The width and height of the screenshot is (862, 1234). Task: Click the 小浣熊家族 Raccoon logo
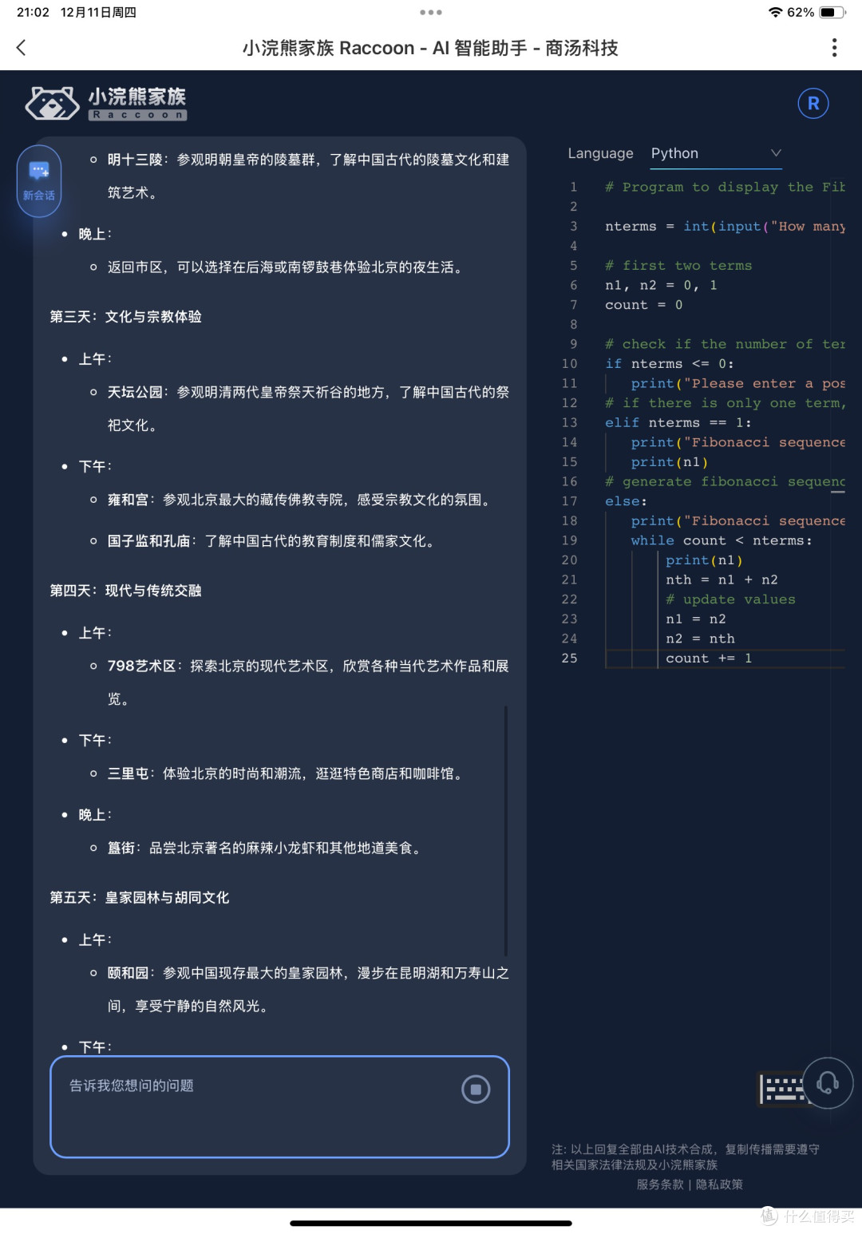point(105,103)
